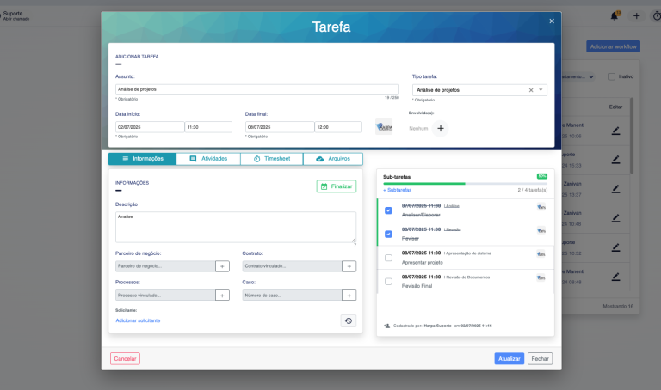Click the first edit pencil icon in background list

(616, 131)
